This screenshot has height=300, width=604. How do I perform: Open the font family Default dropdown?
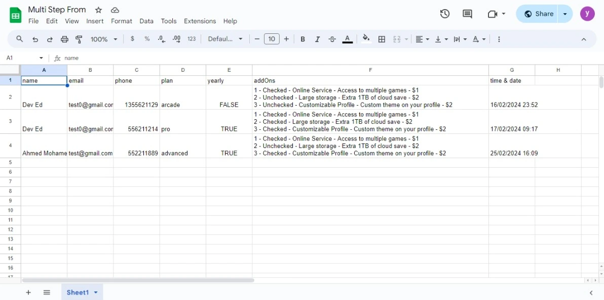(225, 39)
